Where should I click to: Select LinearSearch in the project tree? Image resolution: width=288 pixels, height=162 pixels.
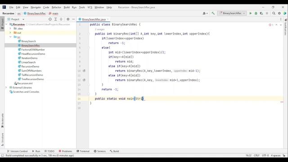(x=28, y=62)
